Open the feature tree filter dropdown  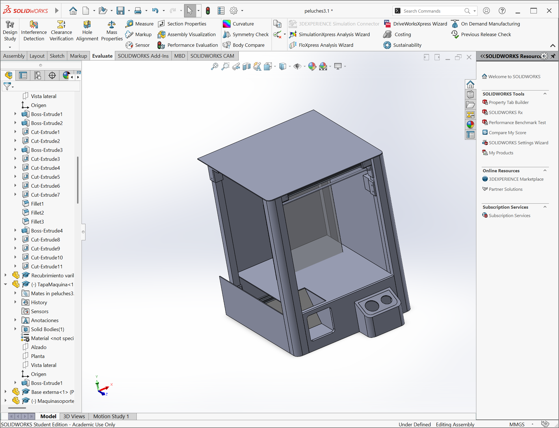tap(13, 87)
